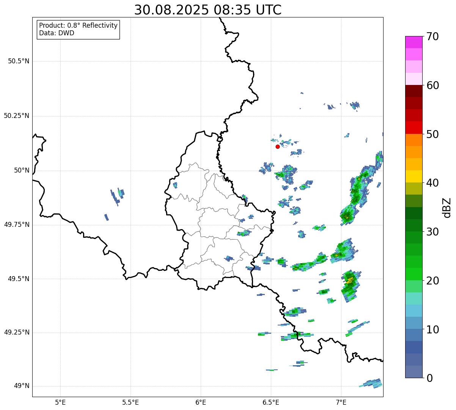Click the 6.5°E longitude label
Image resolution: width=456 pixels, height=410 pixels.
pyautogui.click(x=271, y=402)
